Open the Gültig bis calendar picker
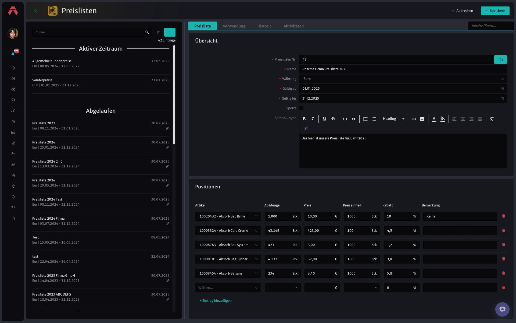The width and height of the screenshot is (516, 323). click(x=502, y=99)
